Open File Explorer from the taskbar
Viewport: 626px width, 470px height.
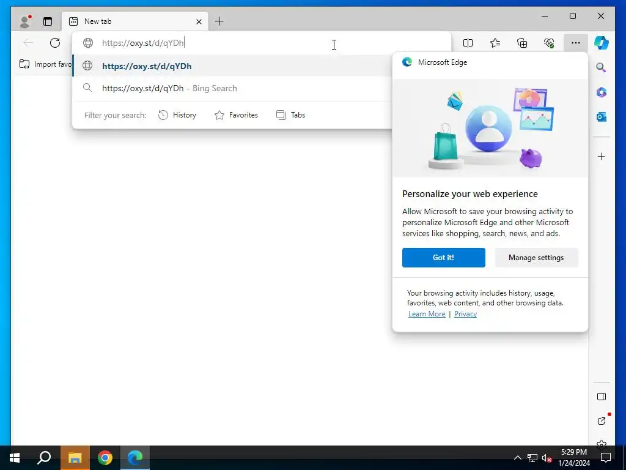click(x=75, y=458)
